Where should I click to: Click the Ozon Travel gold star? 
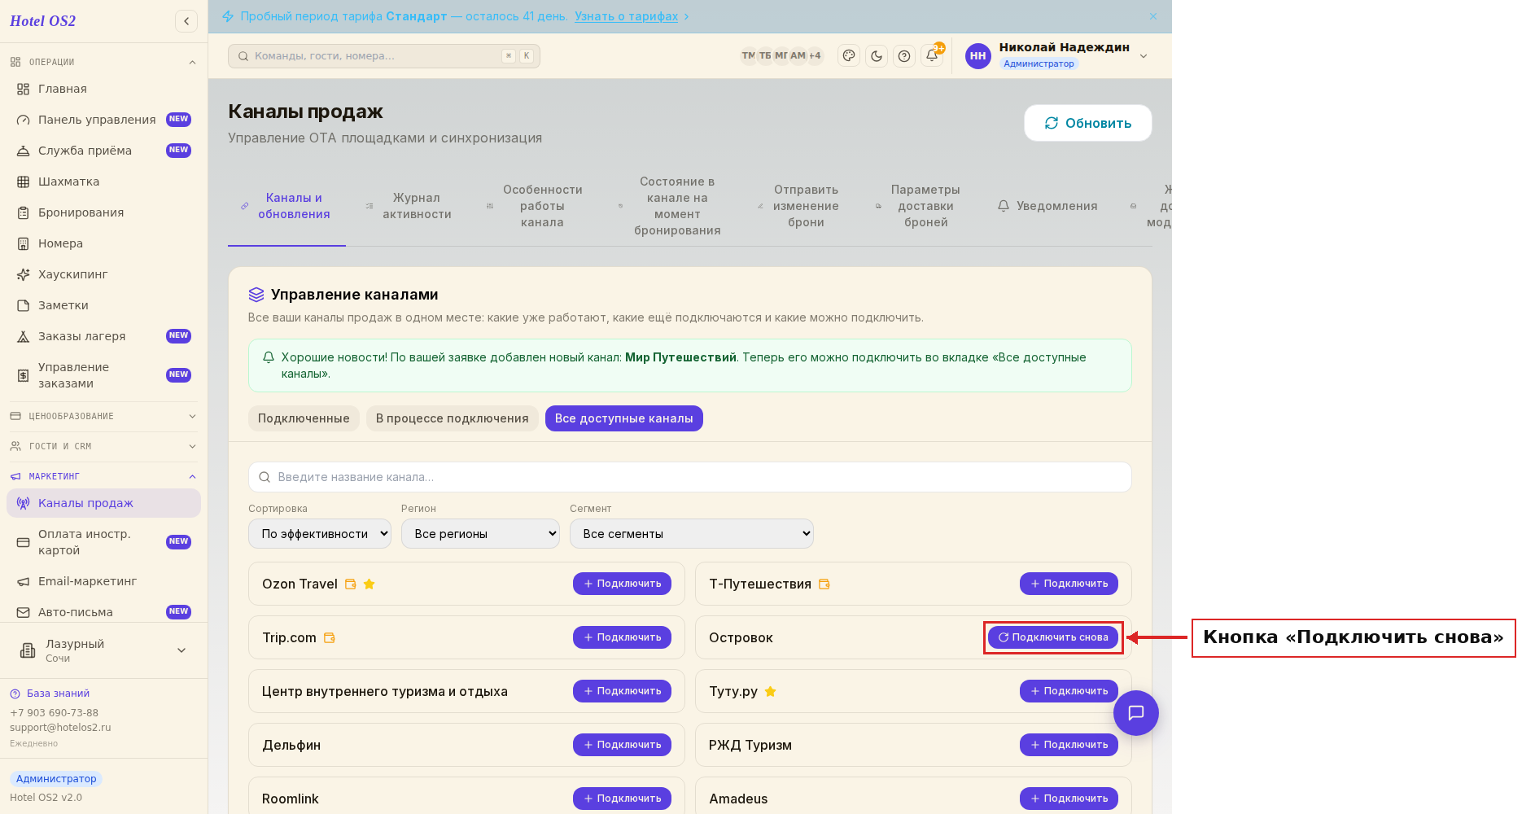pos(369,584)
